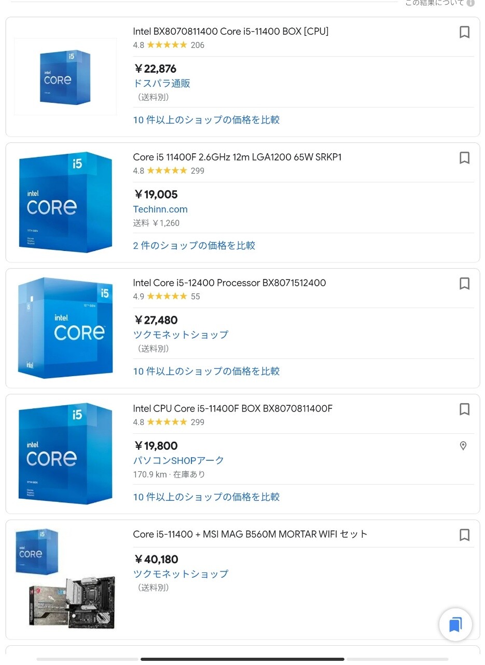Compare 10+ shop prices for Core i5-12400
The image size is (485, 665).
click(x=206, y=371)
